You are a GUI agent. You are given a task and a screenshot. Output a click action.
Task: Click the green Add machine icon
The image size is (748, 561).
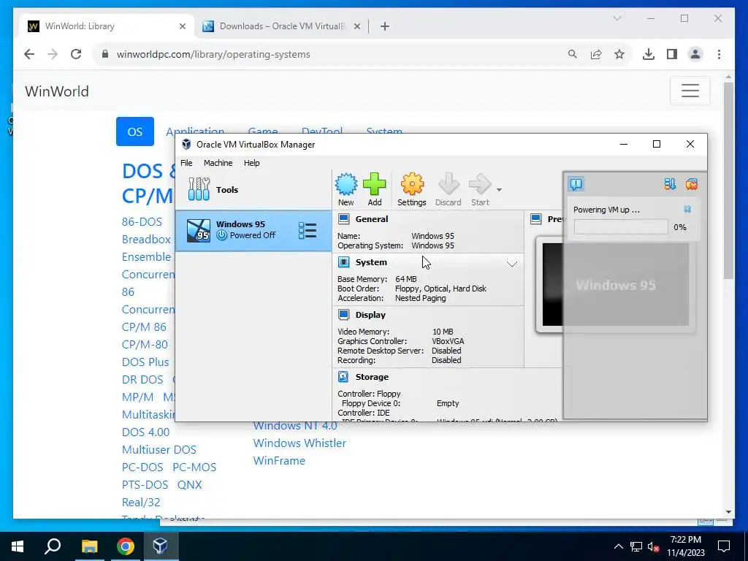coord(375,189)
